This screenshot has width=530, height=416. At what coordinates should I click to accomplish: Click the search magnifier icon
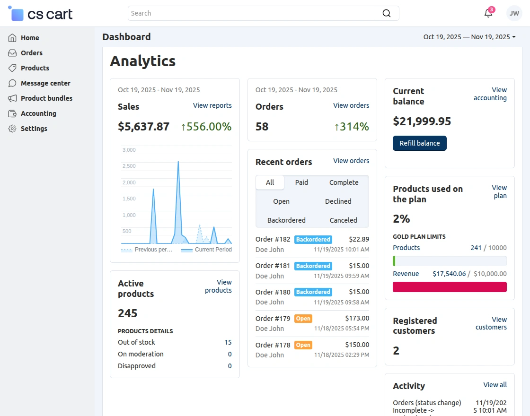(387, 13)
